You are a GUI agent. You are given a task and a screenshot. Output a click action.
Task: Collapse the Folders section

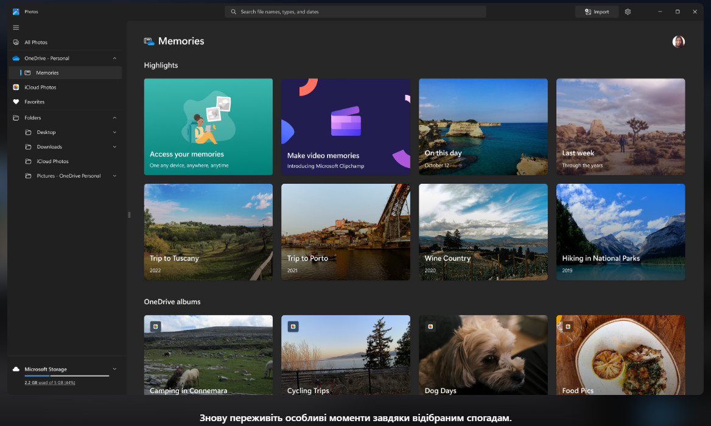coord(114,118)
